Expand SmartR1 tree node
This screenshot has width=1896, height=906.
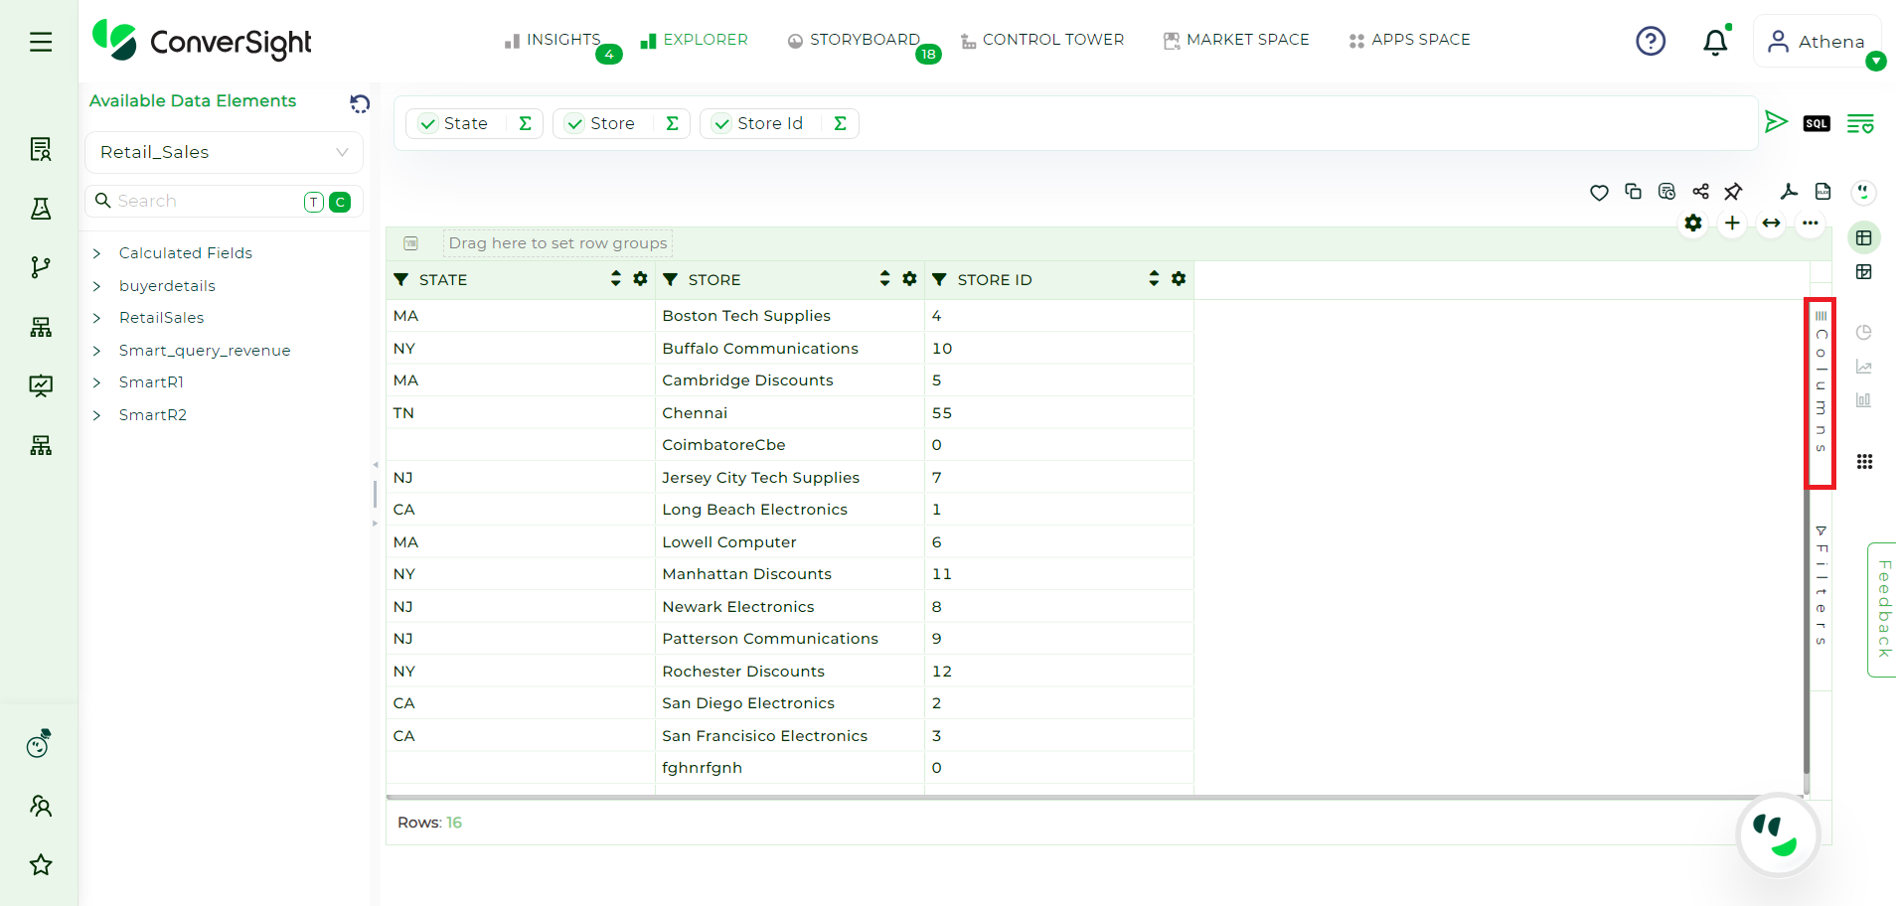tap(96, 382)
